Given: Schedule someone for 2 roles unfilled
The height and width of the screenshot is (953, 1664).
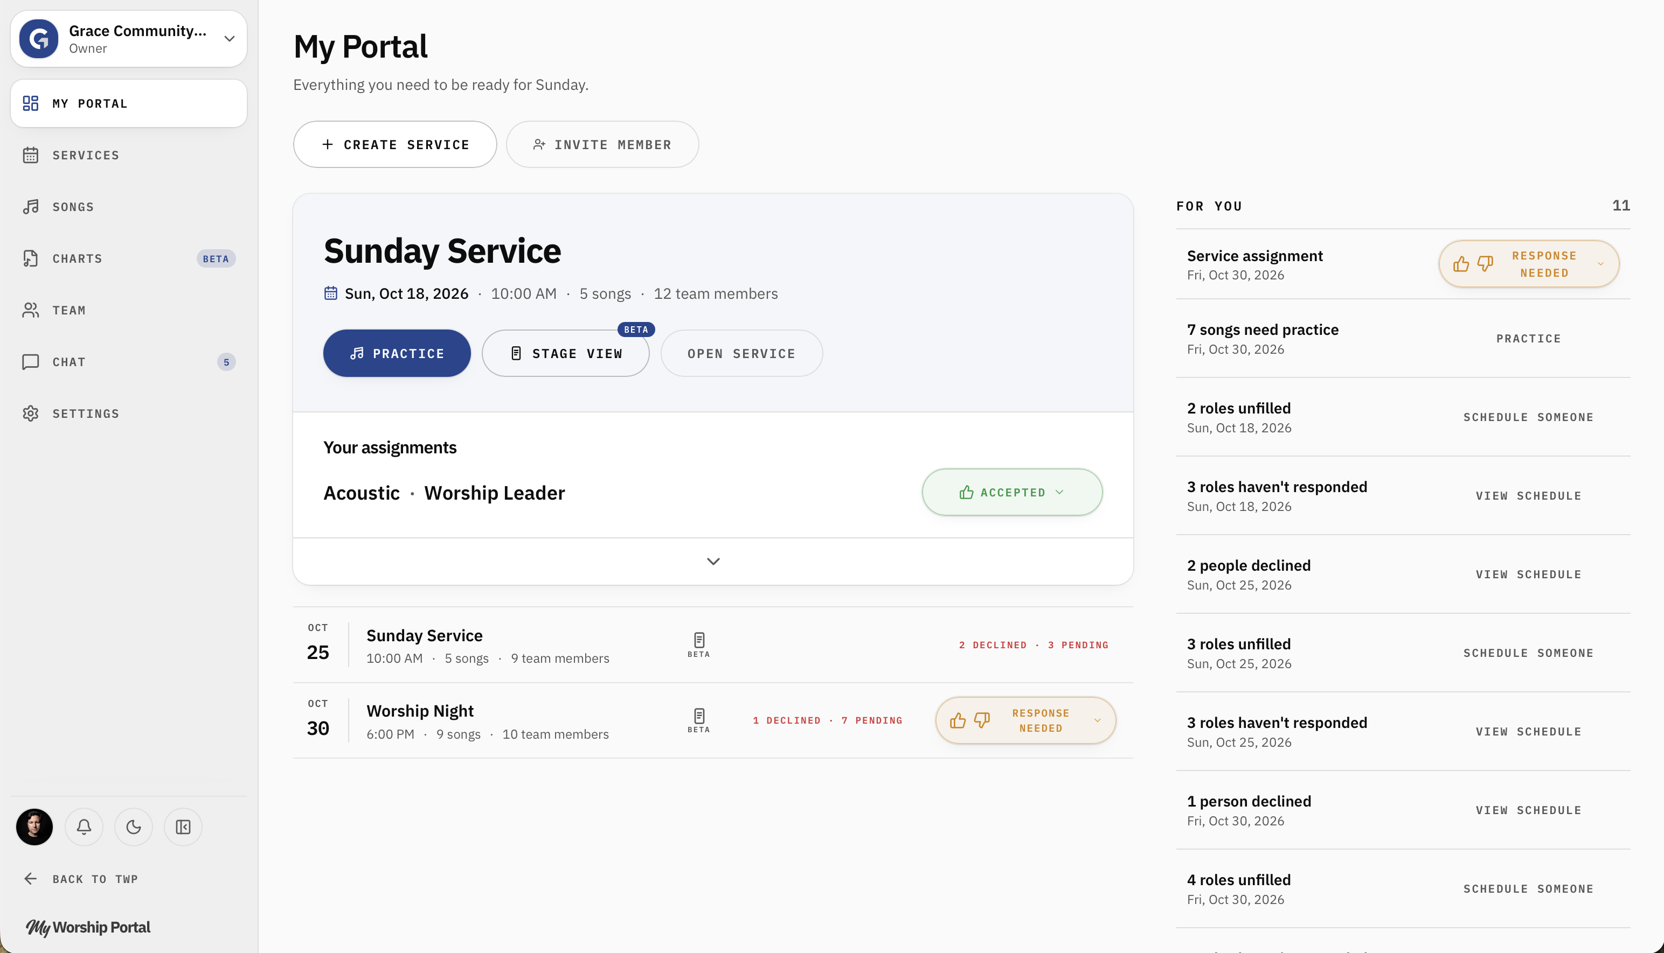Looking at the screenshot, I should 1528,417.
